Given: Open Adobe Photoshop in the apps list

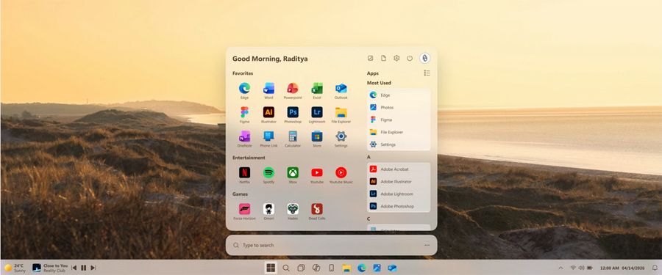Looking at the screenshot, I should pos(399,206).
